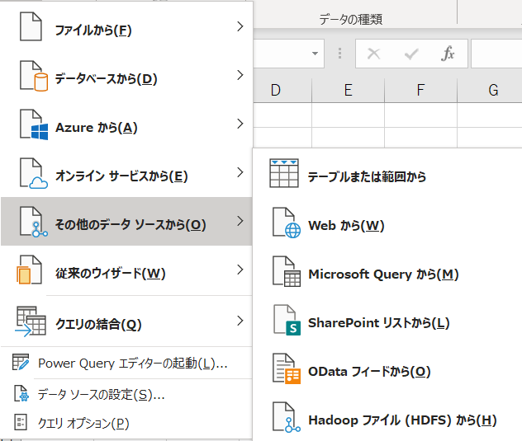Choose SharePoint リストから(L) option
The width and height of the screenshot is (522, 441).
(x=387, y=320)
